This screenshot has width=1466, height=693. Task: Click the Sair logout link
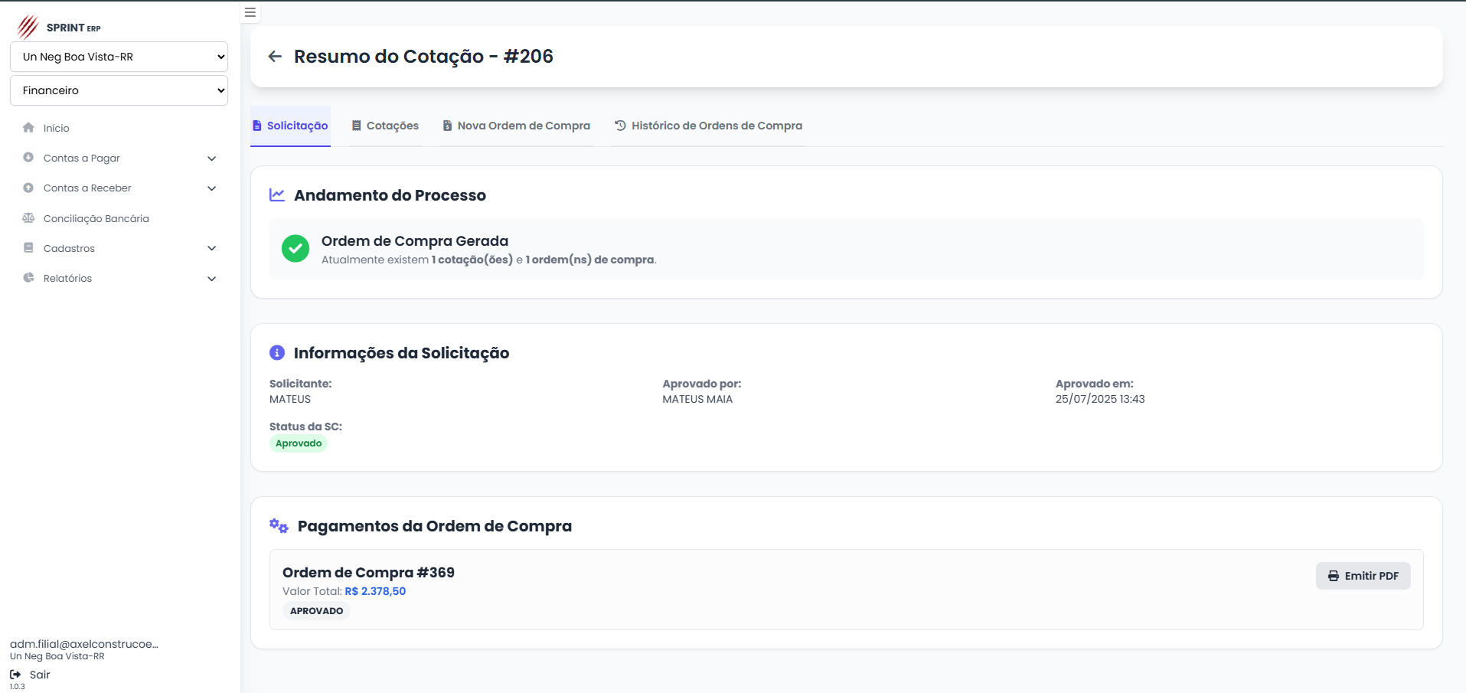coord(40,675)
